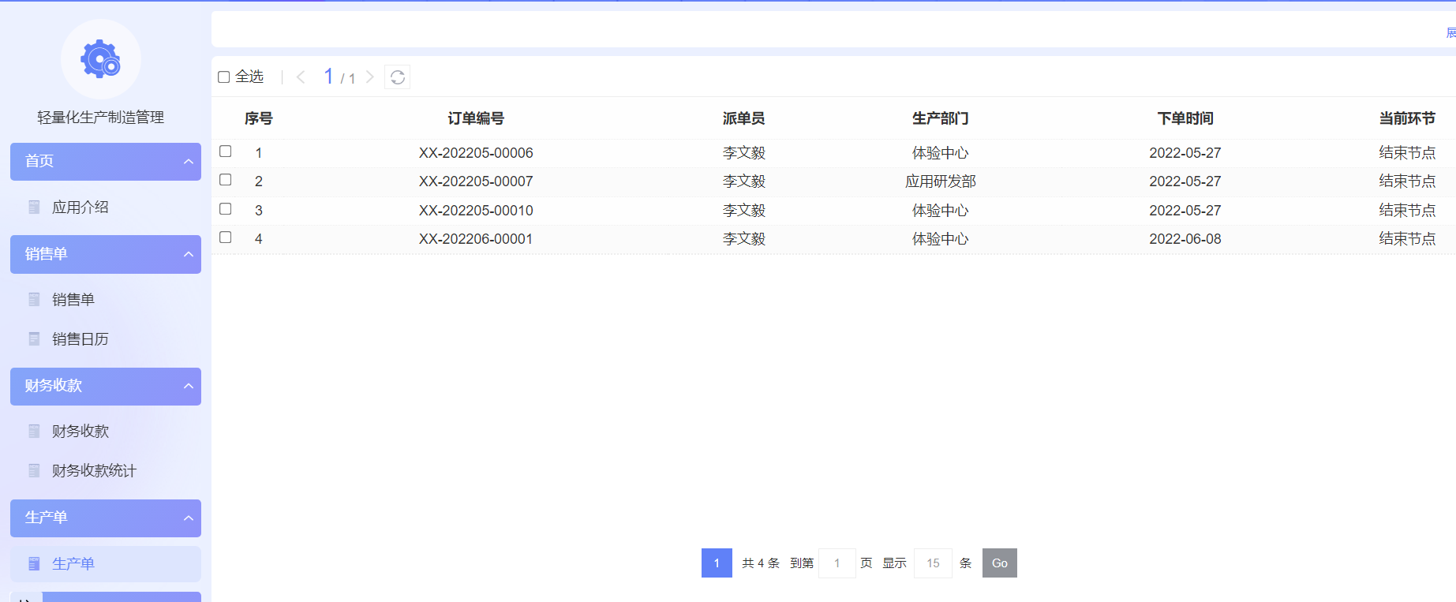The height and width of the screenshot is (602, 1456).
Task: Click the refresh icon in the table toolbar
Action: pos(398,77)
